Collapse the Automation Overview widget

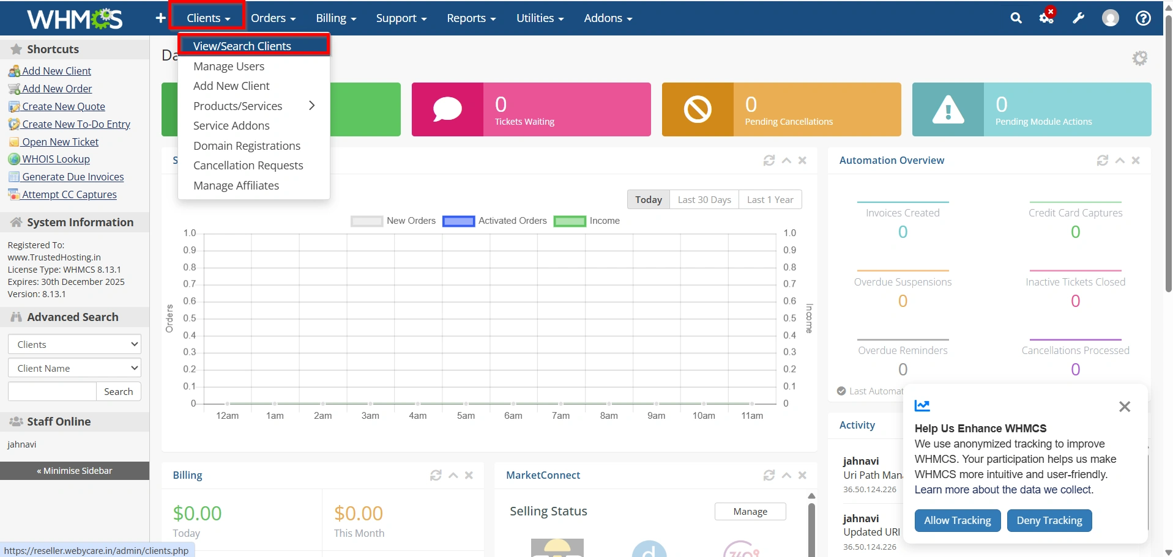coord(1120,160)
